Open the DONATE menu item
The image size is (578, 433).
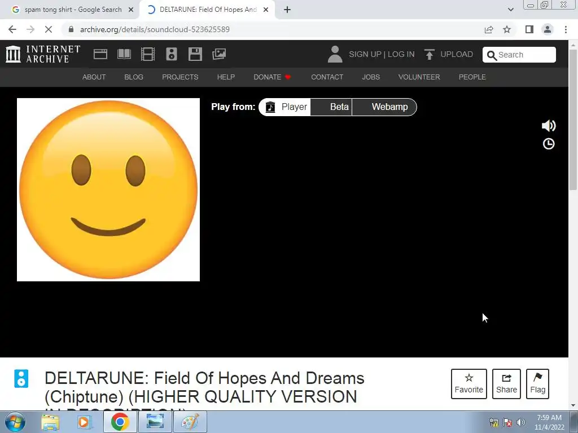[273, 77]
